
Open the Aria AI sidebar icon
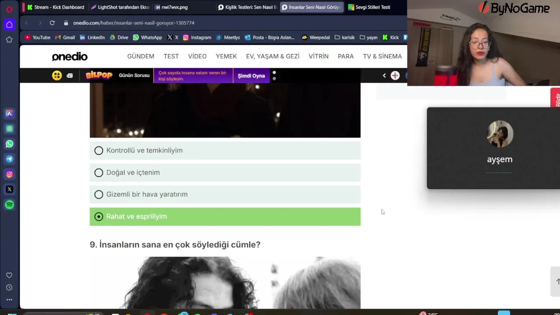click(9, 113)
